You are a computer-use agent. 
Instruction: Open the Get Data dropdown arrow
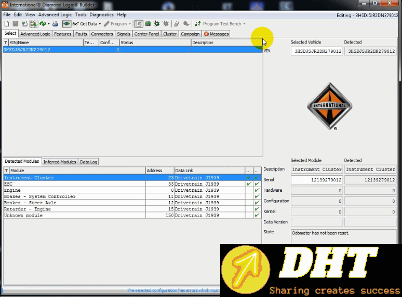tap(100, 24)
